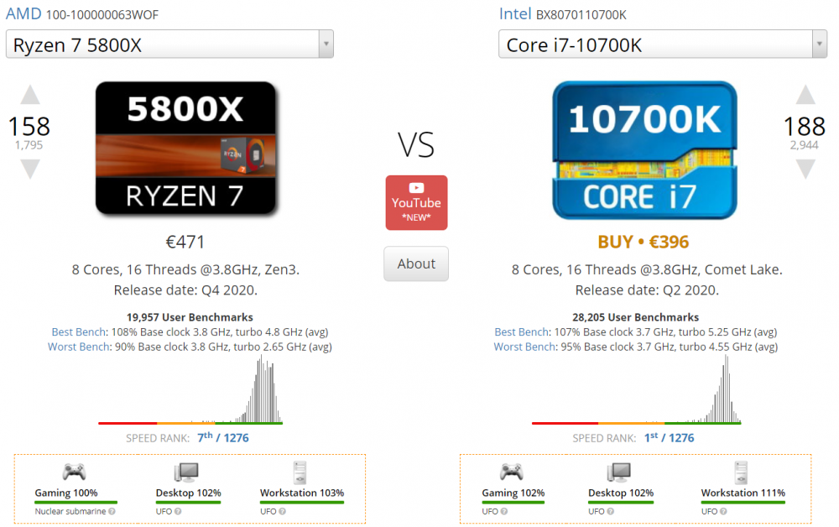Click the 5800X Ryzen 7 product image
Viewport: 839px width, 527px height.
coord(185,147)
